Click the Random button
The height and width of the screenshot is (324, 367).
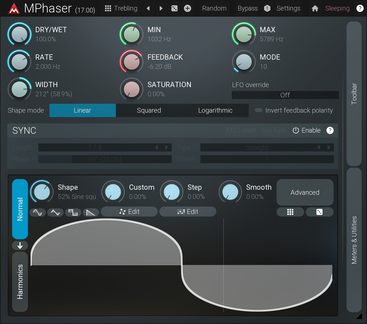tap(214, 8)
